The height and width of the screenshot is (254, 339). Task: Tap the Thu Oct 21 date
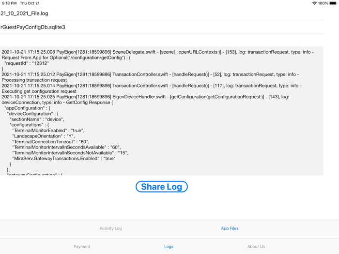30,3
